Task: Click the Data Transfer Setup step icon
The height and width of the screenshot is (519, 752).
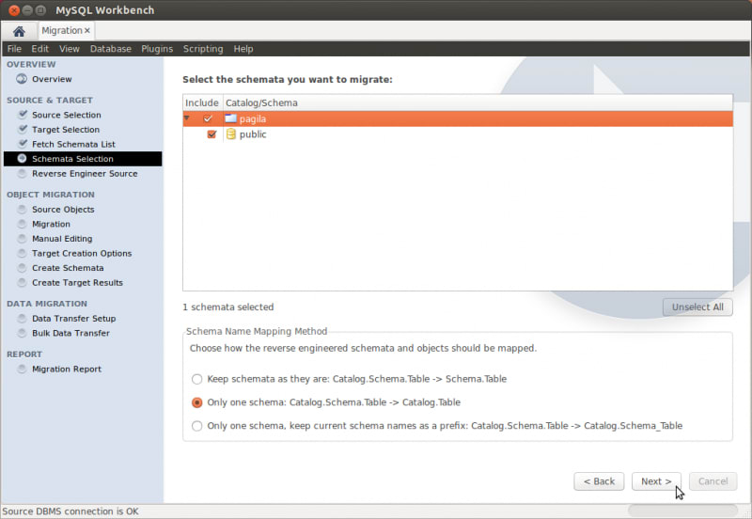Action: (x=22, y=319)
